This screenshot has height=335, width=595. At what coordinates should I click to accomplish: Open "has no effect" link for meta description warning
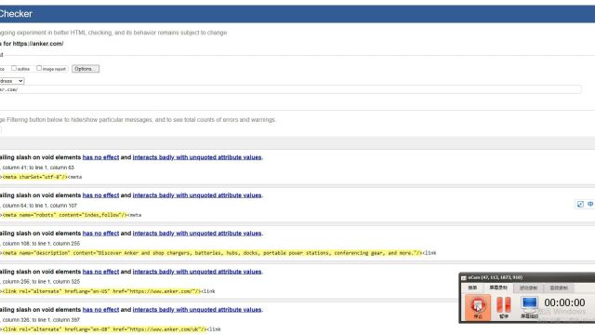point(100,234)
